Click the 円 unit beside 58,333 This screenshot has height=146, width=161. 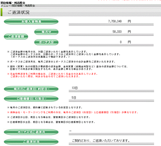[129, 32]
